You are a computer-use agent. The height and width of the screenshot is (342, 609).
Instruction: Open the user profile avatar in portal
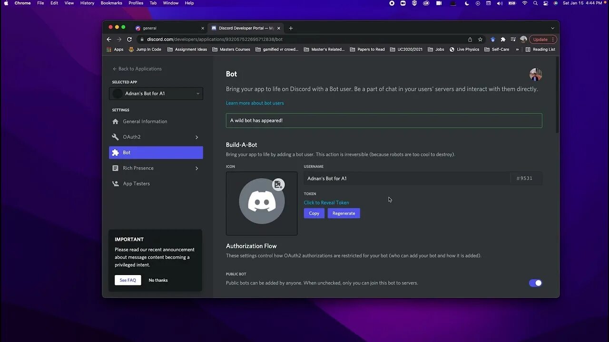tap(536, 75)
